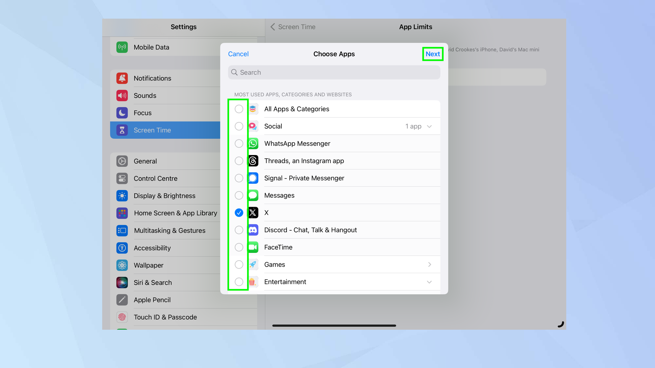Click the Multitasking & Gestures icon
Screen dimensions: 655x368
pyautogui.click(x=122, y=231)
